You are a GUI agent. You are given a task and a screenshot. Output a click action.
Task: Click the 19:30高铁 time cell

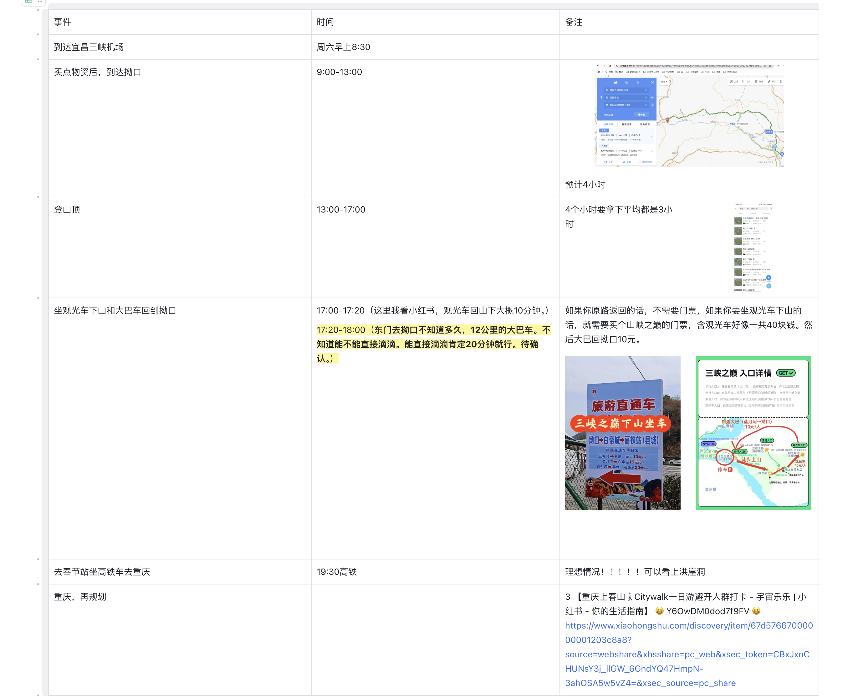point(337,572)
